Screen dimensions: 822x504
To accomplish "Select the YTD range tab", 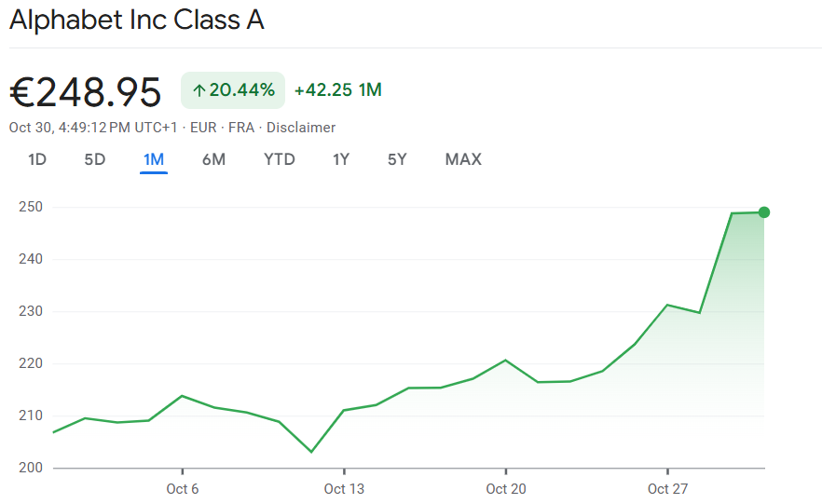I will (x=280, y=159).
